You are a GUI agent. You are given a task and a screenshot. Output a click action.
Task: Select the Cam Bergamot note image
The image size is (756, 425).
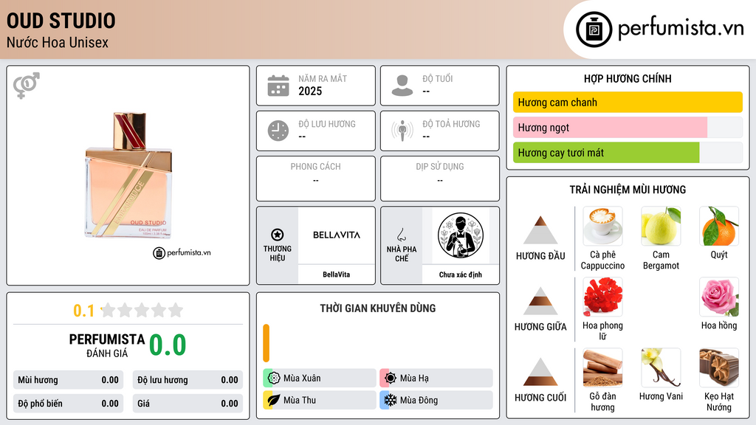click(x=661, y=226)
